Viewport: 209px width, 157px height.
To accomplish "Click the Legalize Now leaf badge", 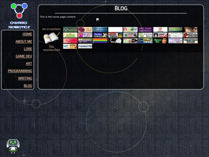I will tap(130, 35).
